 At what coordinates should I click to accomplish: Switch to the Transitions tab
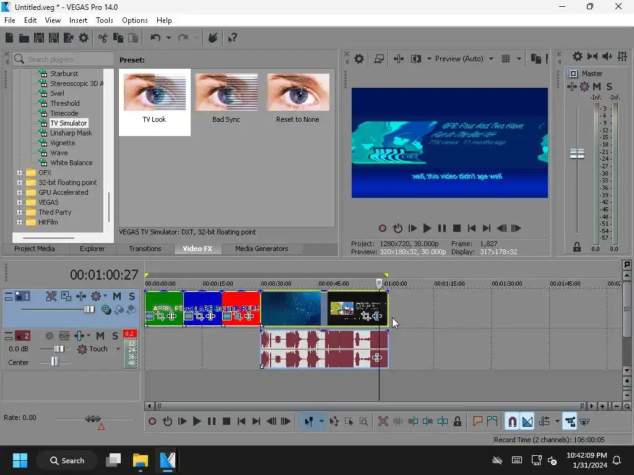point(145,249)
